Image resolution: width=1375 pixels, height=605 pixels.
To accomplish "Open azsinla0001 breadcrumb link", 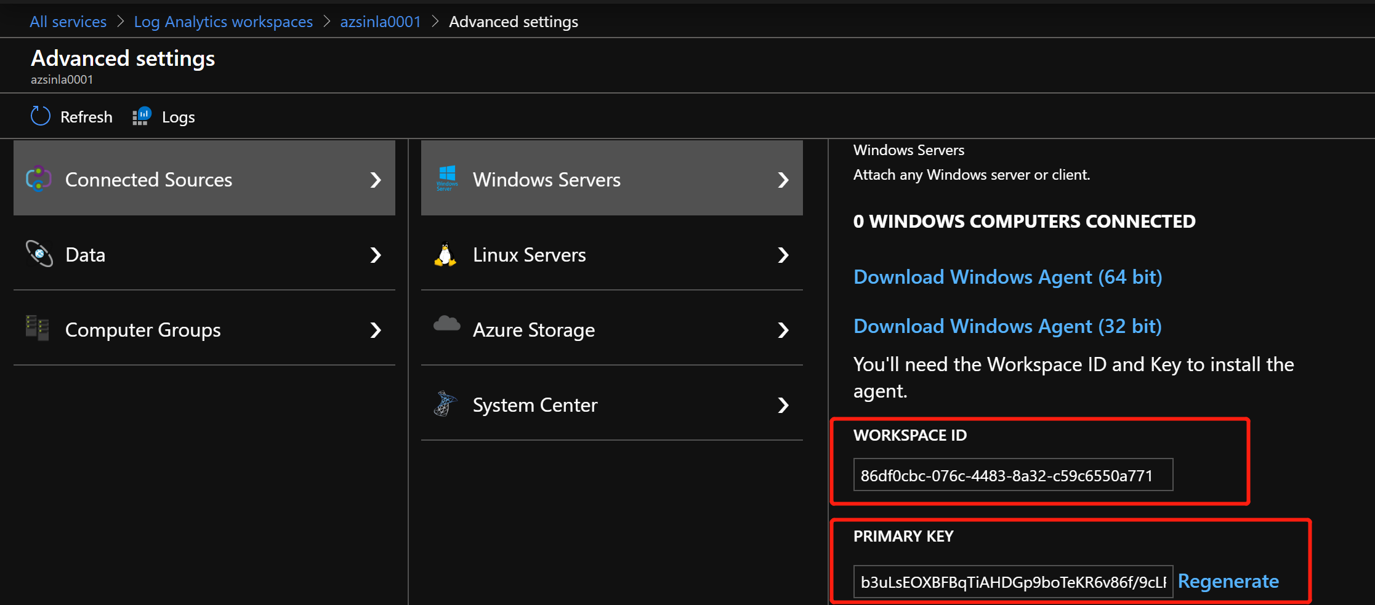I will pos(381,22).
